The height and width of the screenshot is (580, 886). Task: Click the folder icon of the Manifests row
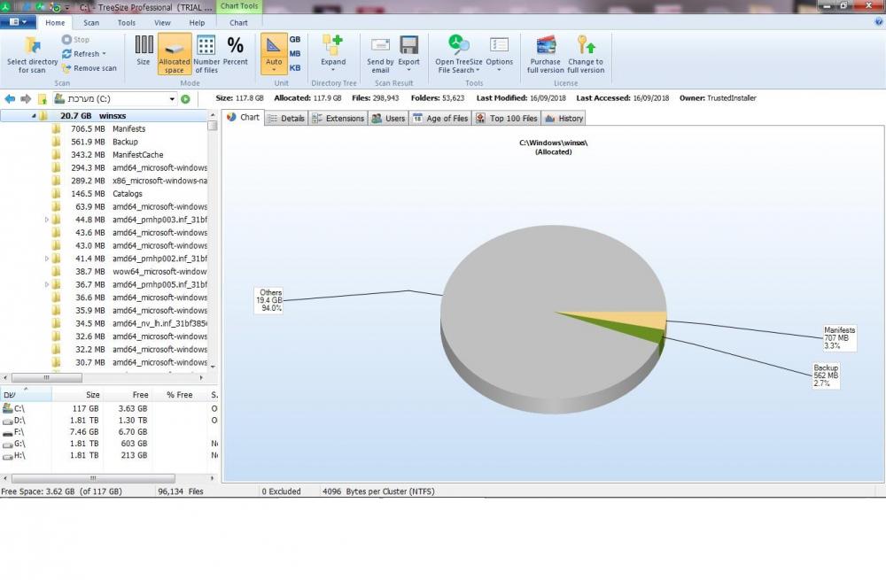point(56,128)
